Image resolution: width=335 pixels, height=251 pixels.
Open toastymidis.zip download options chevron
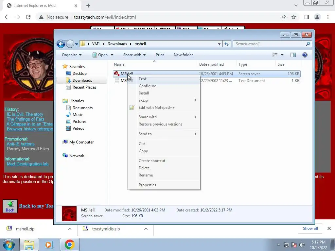point(146,229)
